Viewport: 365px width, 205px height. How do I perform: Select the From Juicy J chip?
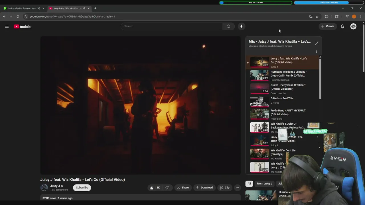click(x=264, y=184)
